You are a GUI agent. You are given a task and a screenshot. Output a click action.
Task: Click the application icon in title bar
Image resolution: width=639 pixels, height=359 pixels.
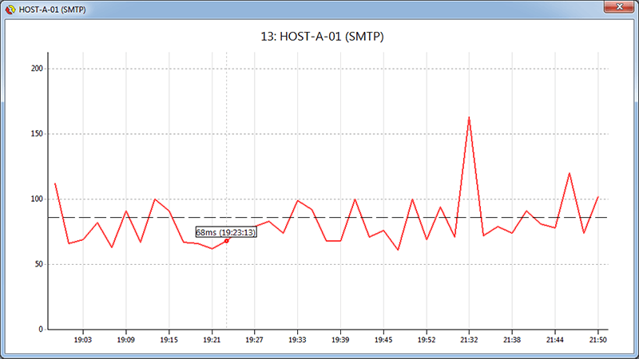click(10, 10)
